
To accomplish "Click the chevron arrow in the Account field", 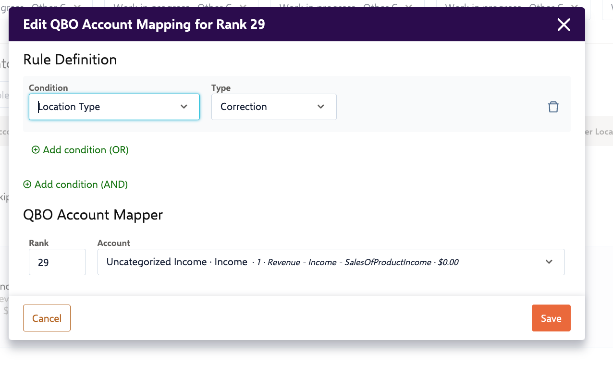I will coord(549,262).
